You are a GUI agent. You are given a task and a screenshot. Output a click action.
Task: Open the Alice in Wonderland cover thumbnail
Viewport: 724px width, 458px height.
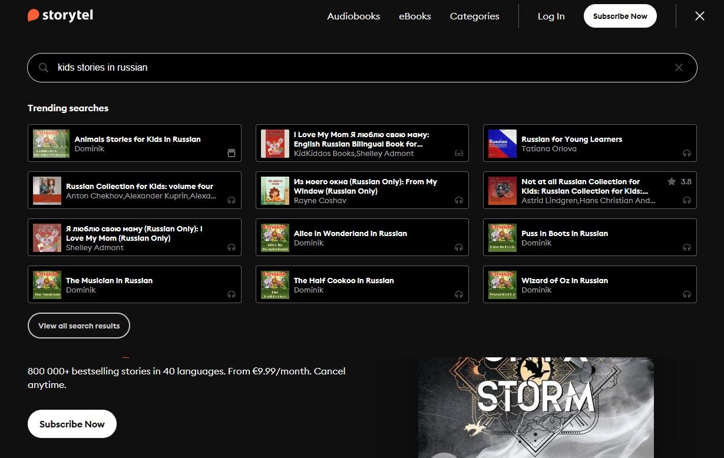pos(275,238)
